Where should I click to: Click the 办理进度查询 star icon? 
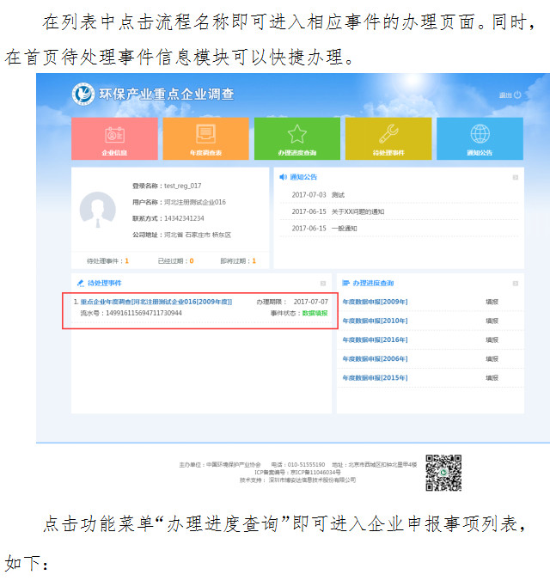[x=296, y=134]
